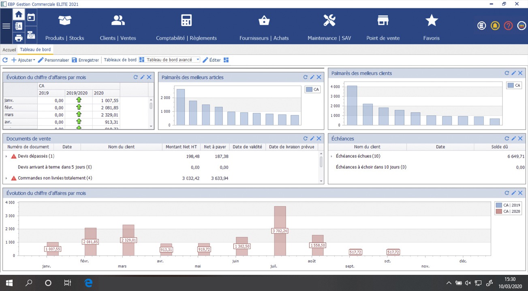Edit the CA table widget at top left

coord(143,77)
